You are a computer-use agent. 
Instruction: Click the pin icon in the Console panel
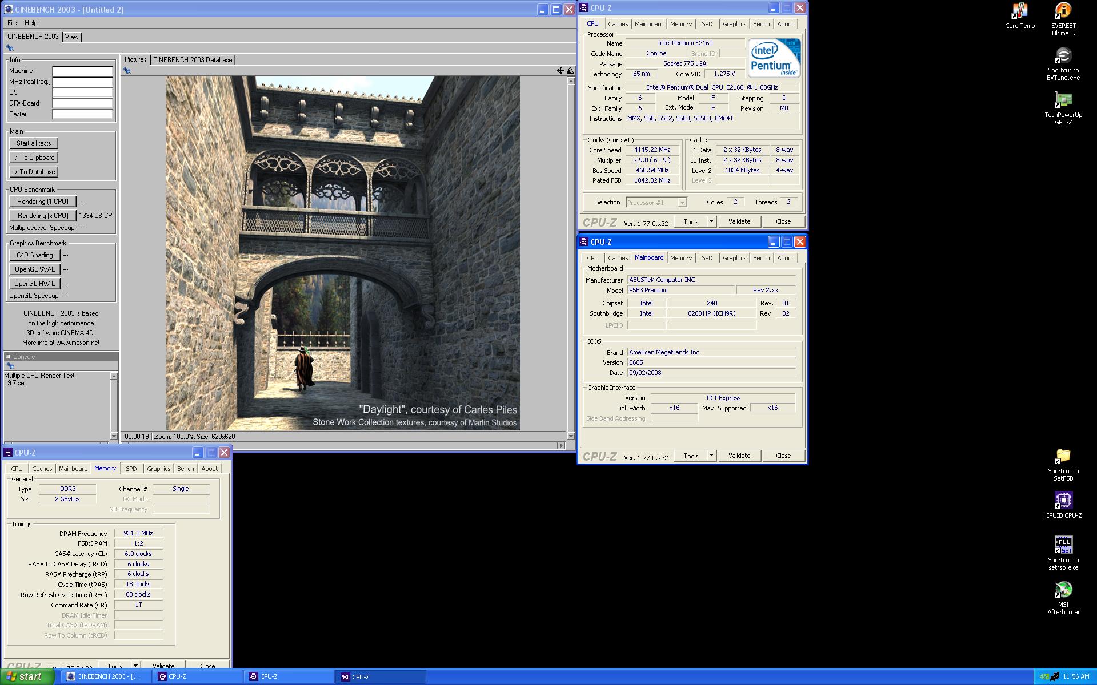pos(10,366)
